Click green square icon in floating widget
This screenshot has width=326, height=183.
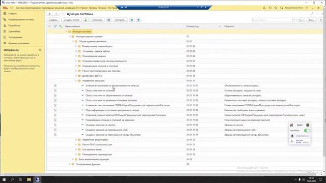tap(308, 125)
